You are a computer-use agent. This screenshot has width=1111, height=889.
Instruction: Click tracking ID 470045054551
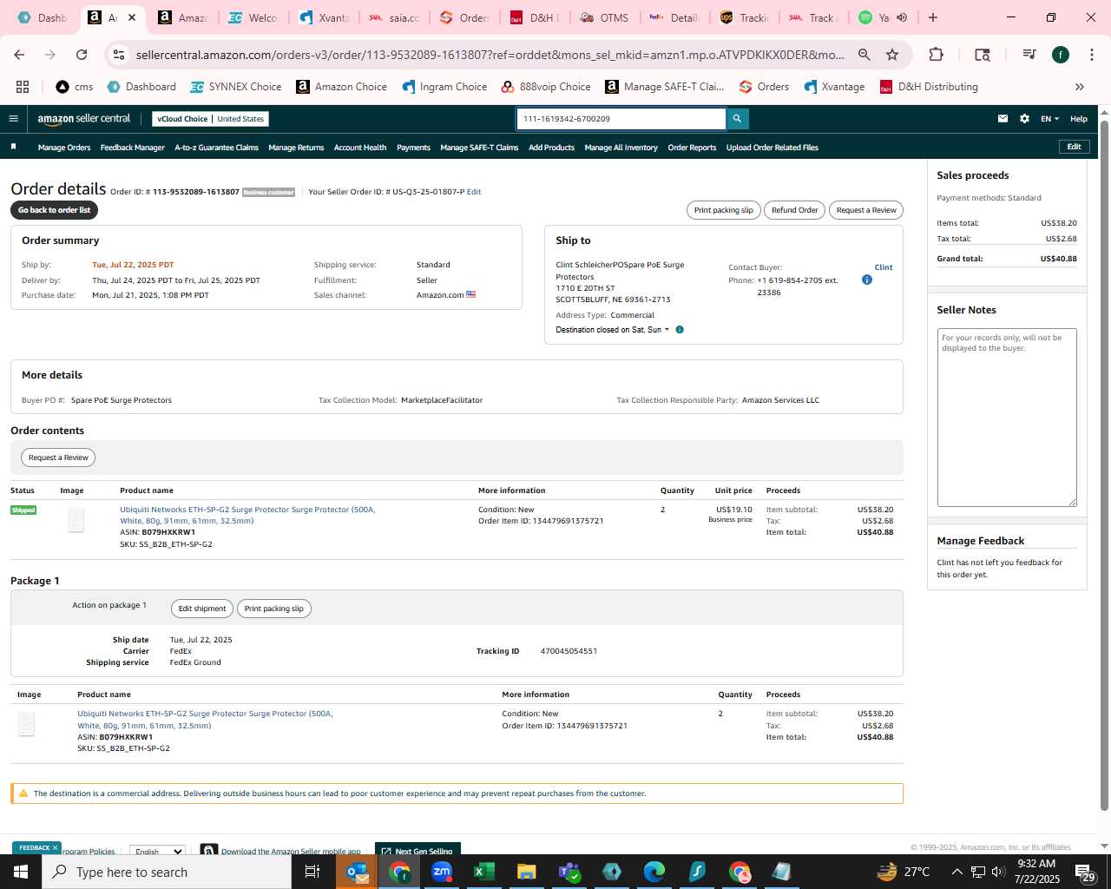569,651
